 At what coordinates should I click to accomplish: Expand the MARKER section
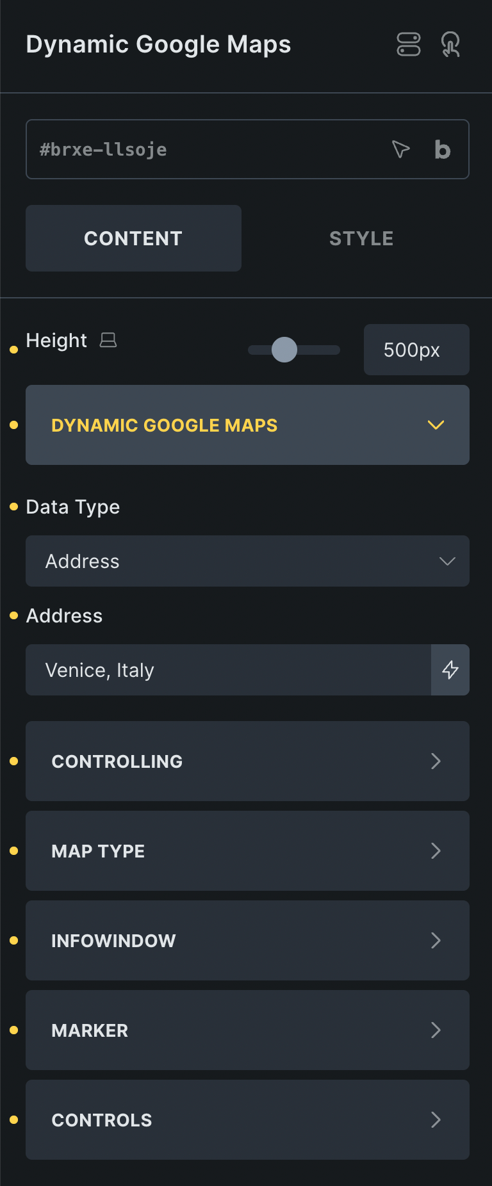point(247,1030)
